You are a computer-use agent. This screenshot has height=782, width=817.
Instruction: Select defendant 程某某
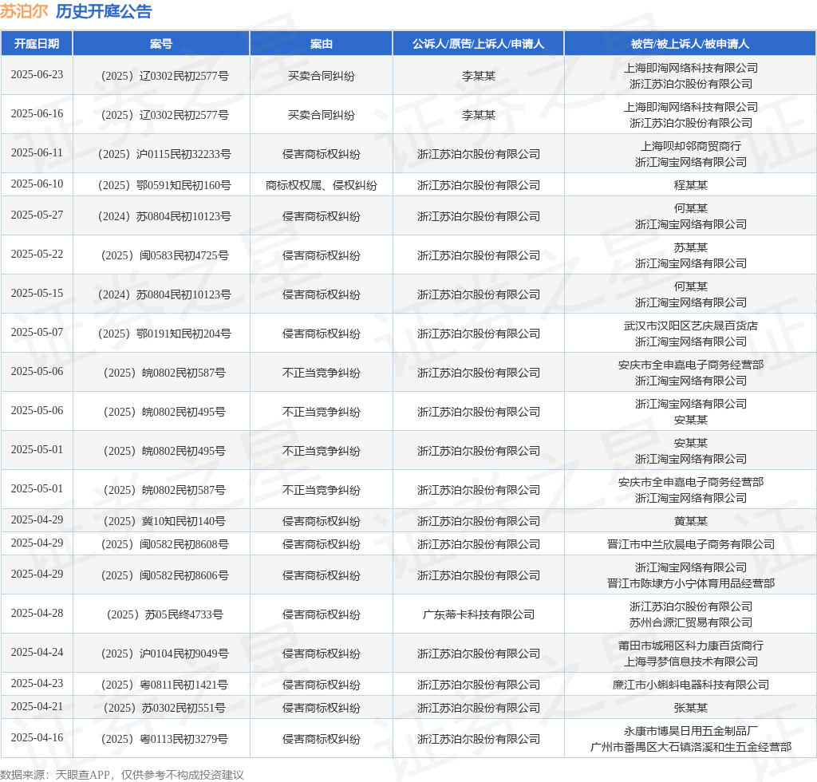pos(690,185)
